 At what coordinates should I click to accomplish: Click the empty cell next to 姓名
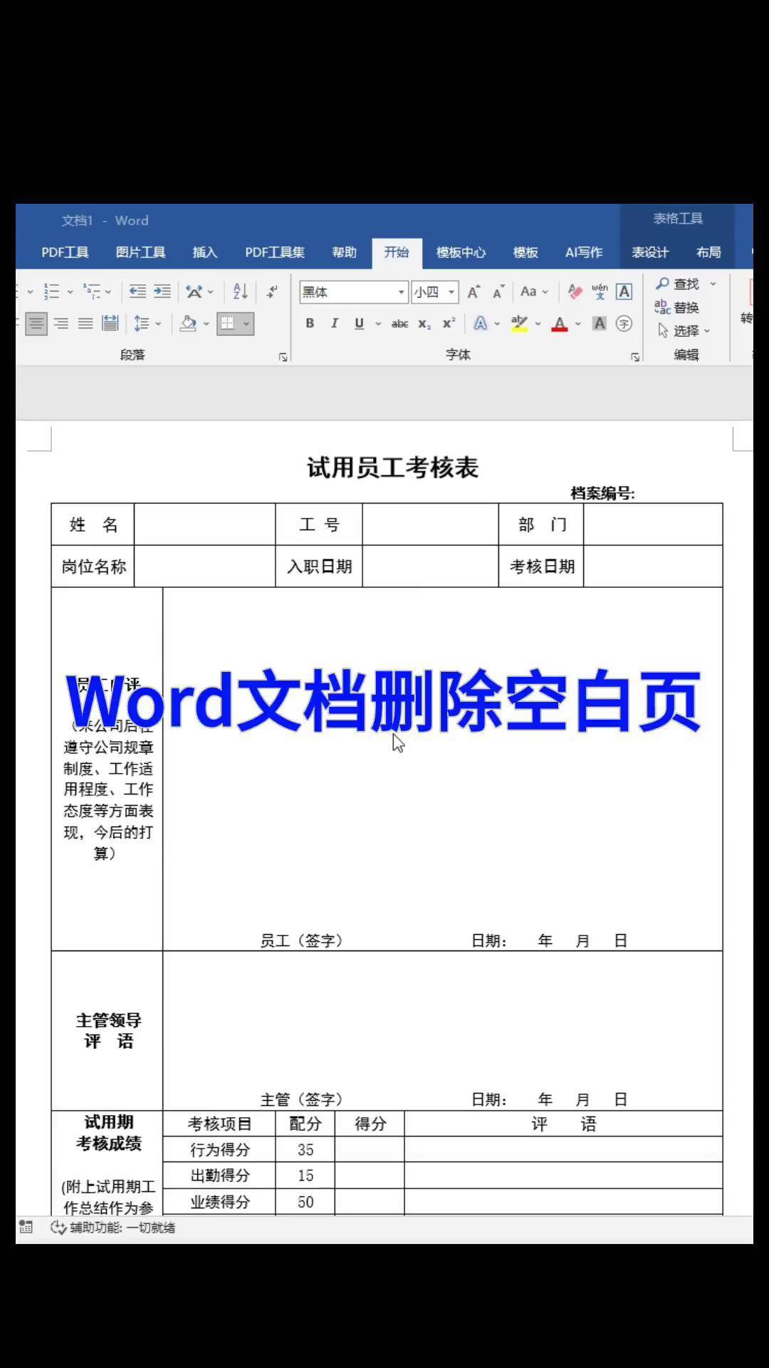(205, 524)
